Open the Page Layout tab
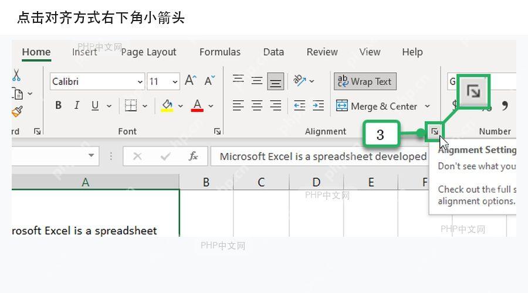 tap(148, 52)
